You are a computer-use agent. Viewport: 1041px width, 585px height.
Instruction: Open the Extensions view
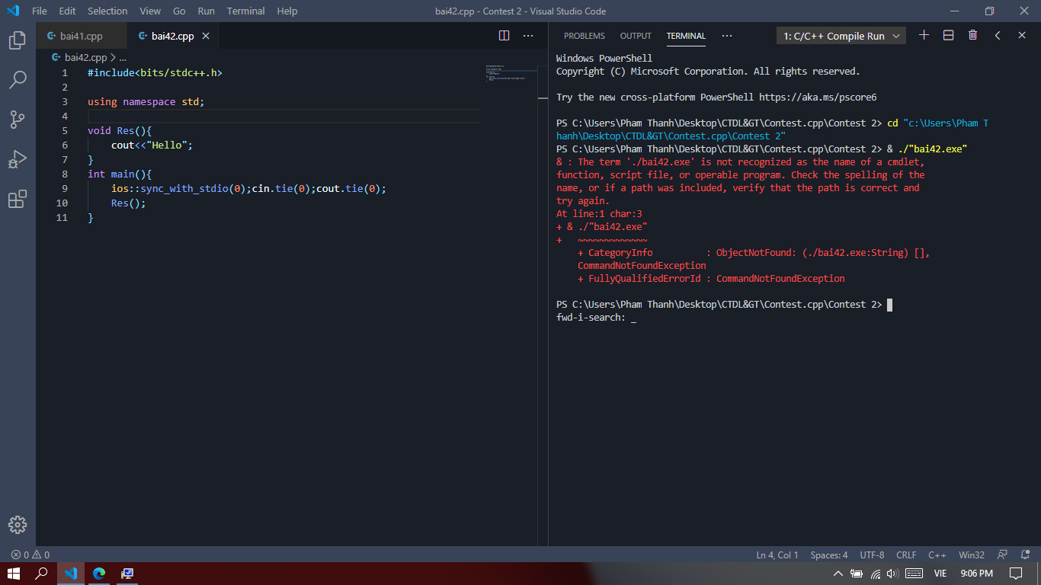(x=18, y=200)
